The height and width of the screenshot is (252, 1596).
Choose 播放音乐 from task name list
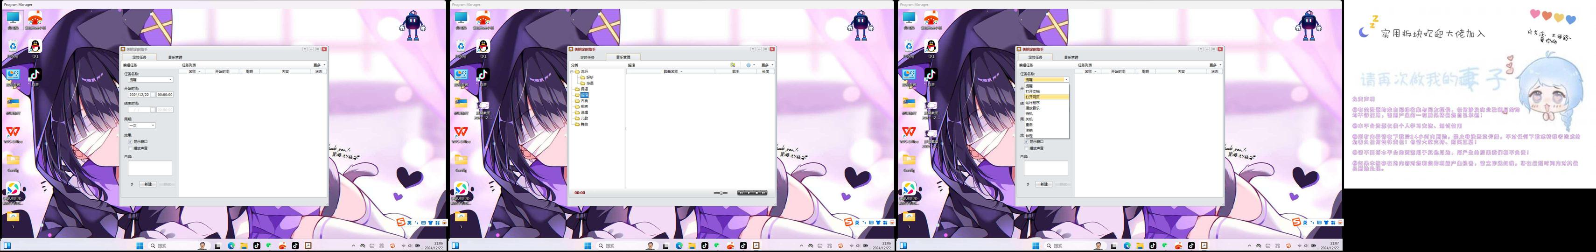coord(1046,108)
